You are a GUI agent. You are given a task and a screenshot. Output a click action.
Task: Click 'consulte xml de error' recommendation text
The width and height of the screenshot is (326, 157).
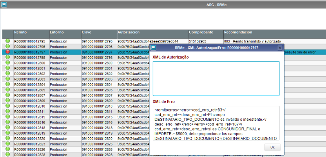[300, 52]
